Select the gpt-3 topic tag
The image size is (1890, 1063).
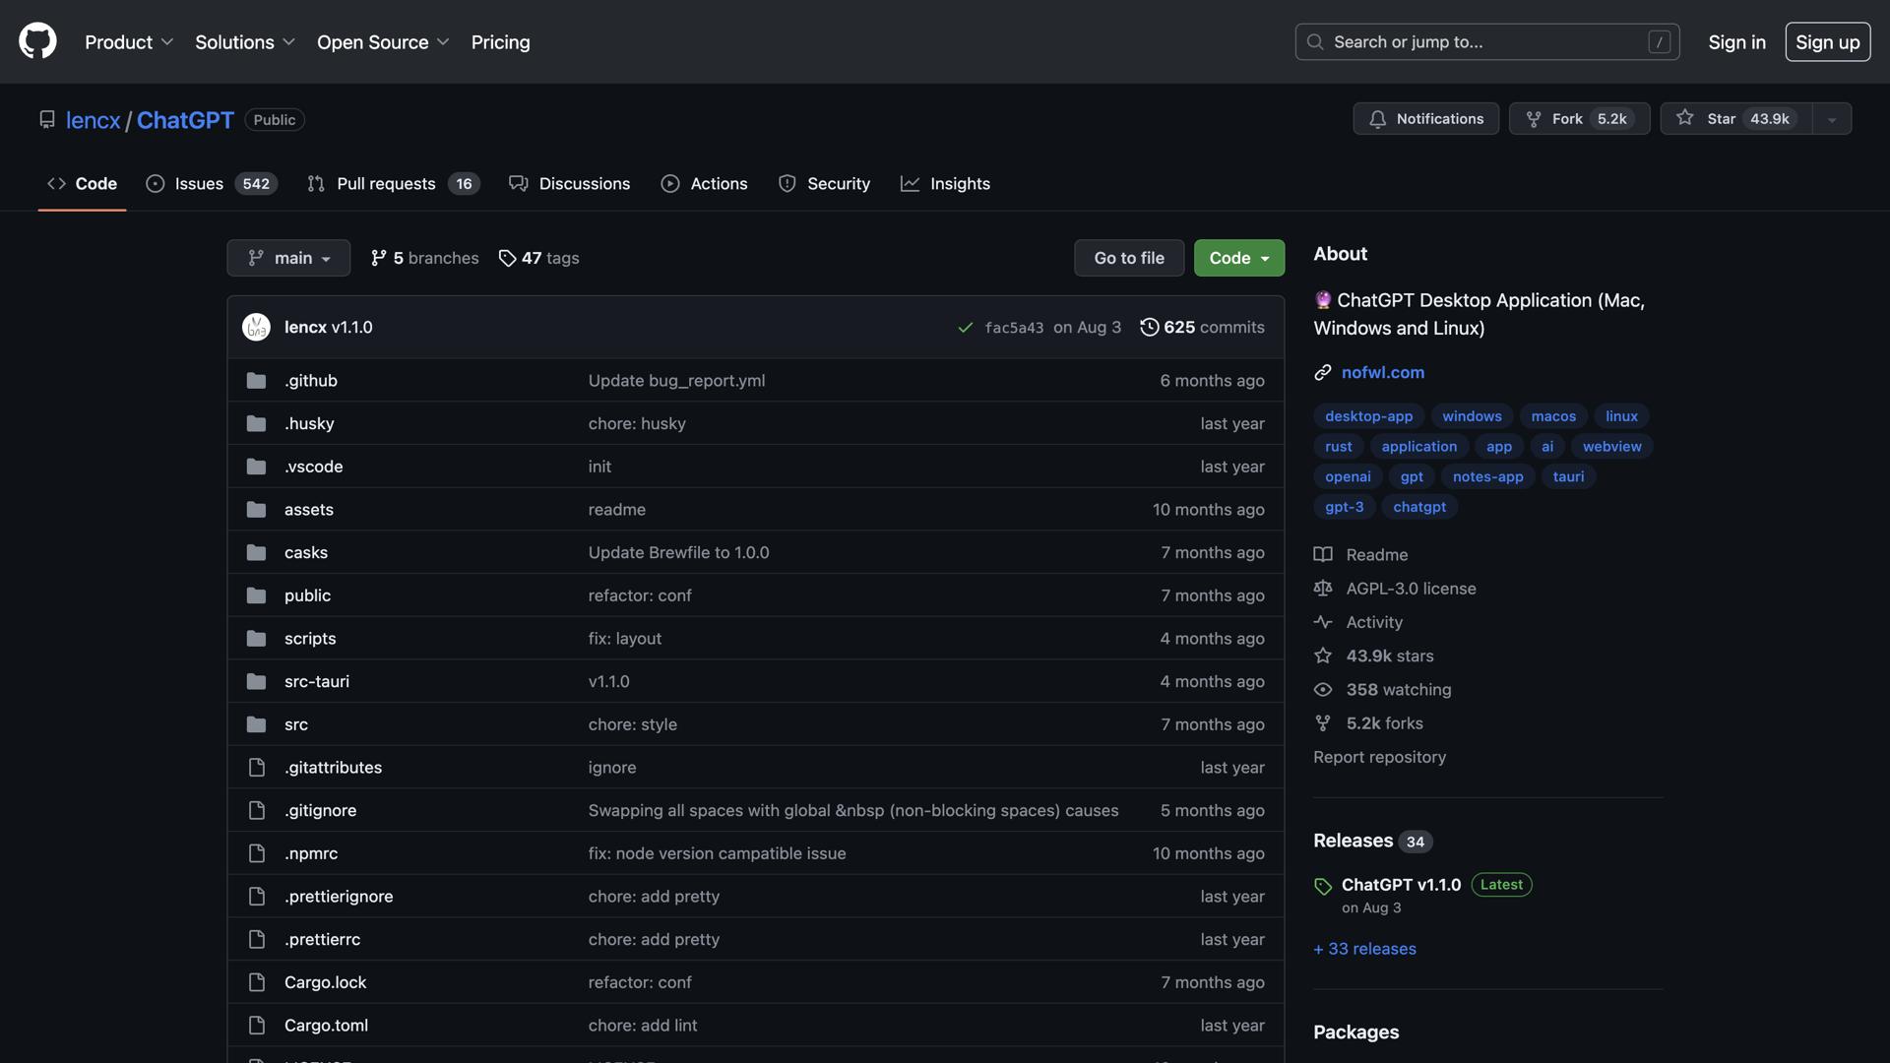1344,506
